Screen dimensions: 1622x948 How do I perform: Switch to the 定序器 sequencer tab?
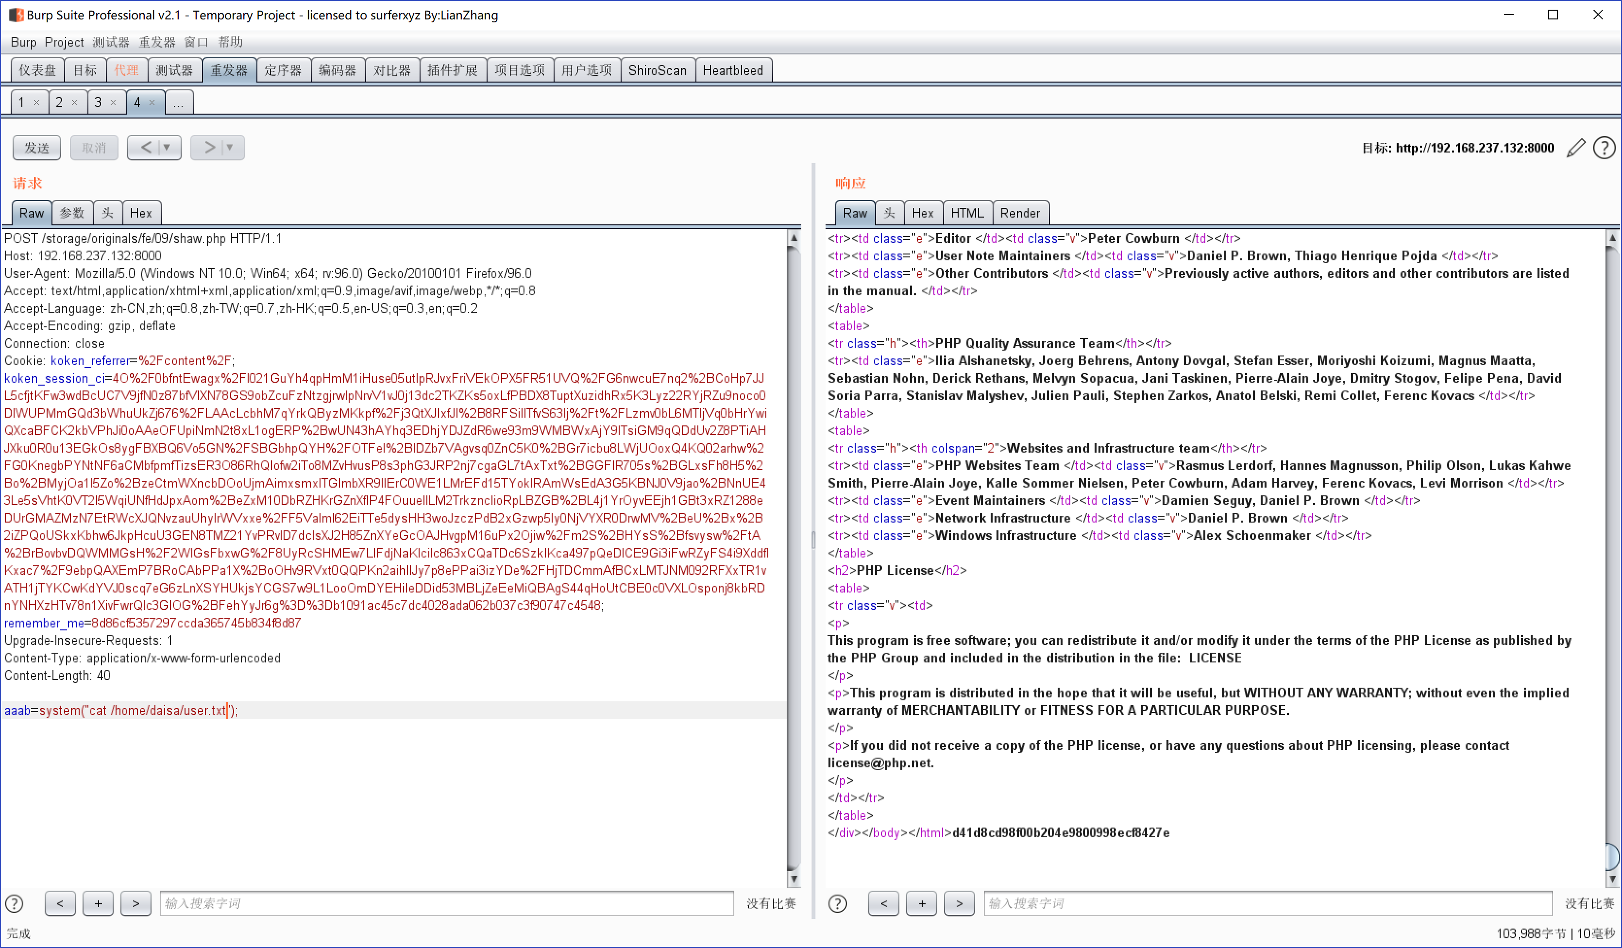[283, 70]
